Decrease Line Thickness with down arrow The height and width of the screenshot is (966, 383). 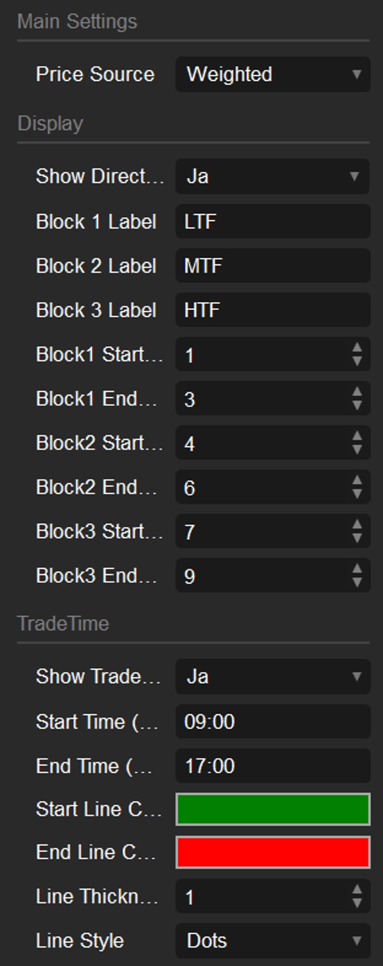coord(357,903)
